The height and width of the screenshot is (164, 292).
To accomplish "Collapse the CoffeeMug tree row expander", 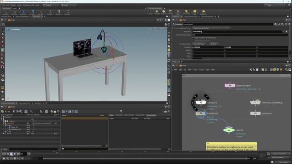I will 3,123.
